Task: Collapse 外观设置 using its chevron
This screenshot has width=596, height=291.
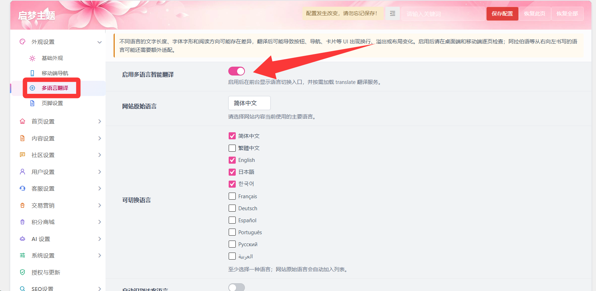Action: pos(100,42)
